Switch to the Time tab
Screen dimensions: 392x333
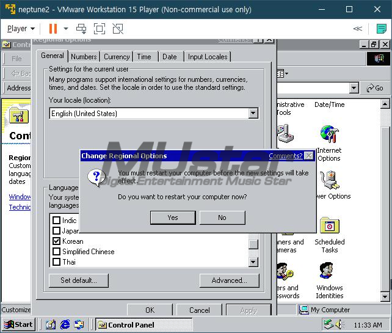[x=144, y=57]
